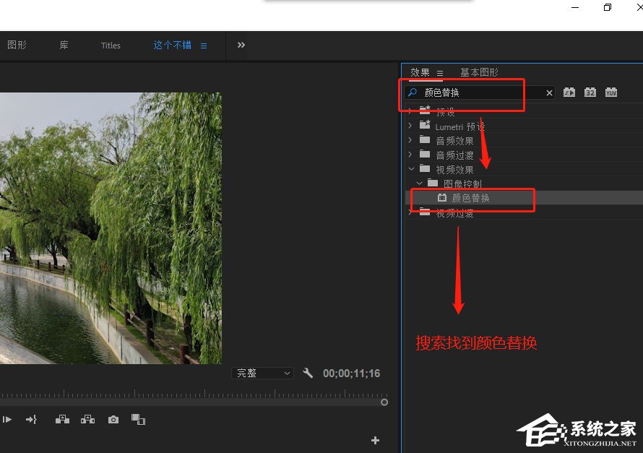Click the Play button
This screenshot has width=643, height=453.
coord(7,419)
